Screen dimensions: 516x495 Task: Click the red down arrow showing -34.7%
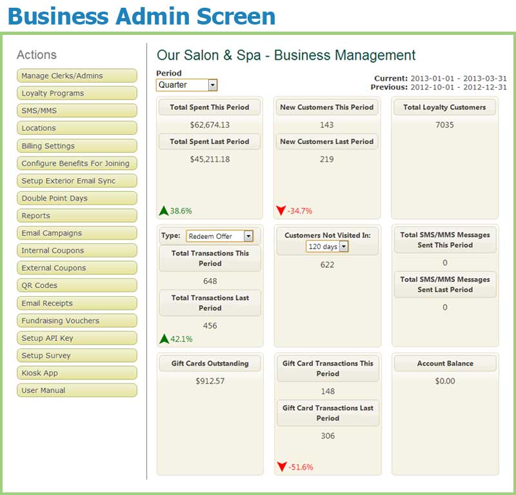(281, 210)
